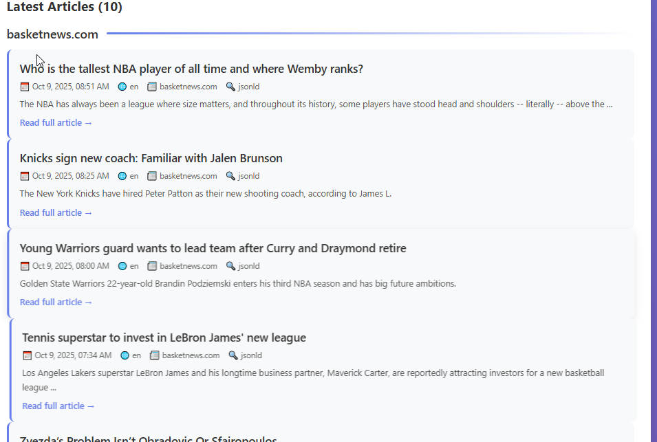Image resolution: width=657 pixels, height=442 pixels.
Task: Click source page icon on Young Warriors article
Action: coord(152,266)
